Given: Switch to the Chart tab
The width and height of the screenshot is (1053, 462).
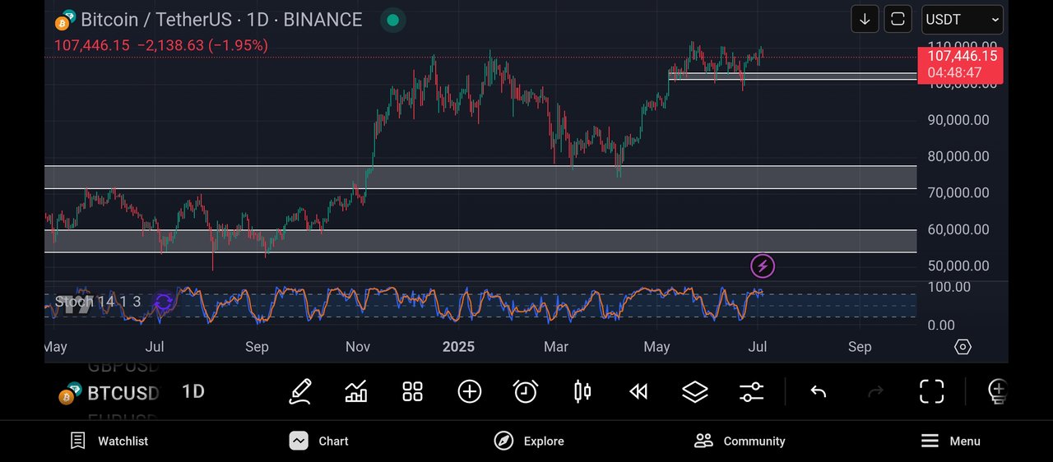Looking at the screenshot, I should [x=319, y=441].
